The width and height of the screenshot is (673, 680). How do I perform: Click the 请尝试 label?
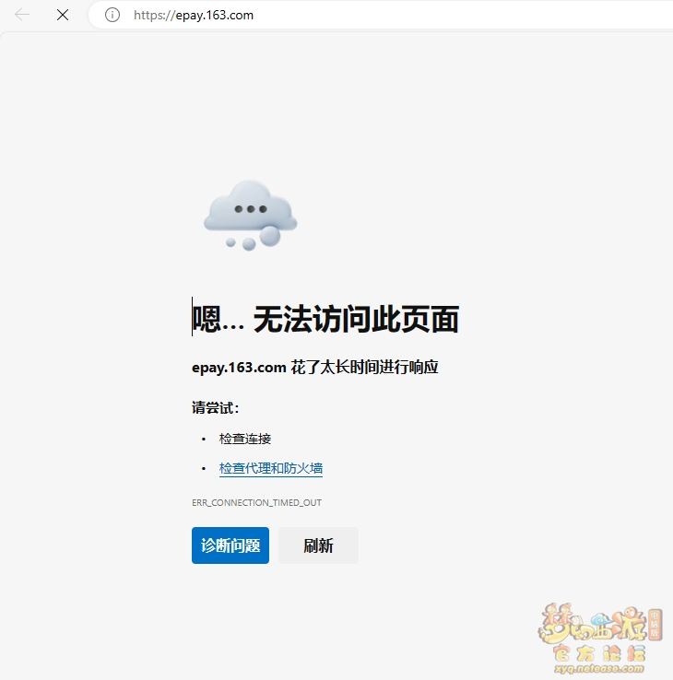(x=215, y=407)
